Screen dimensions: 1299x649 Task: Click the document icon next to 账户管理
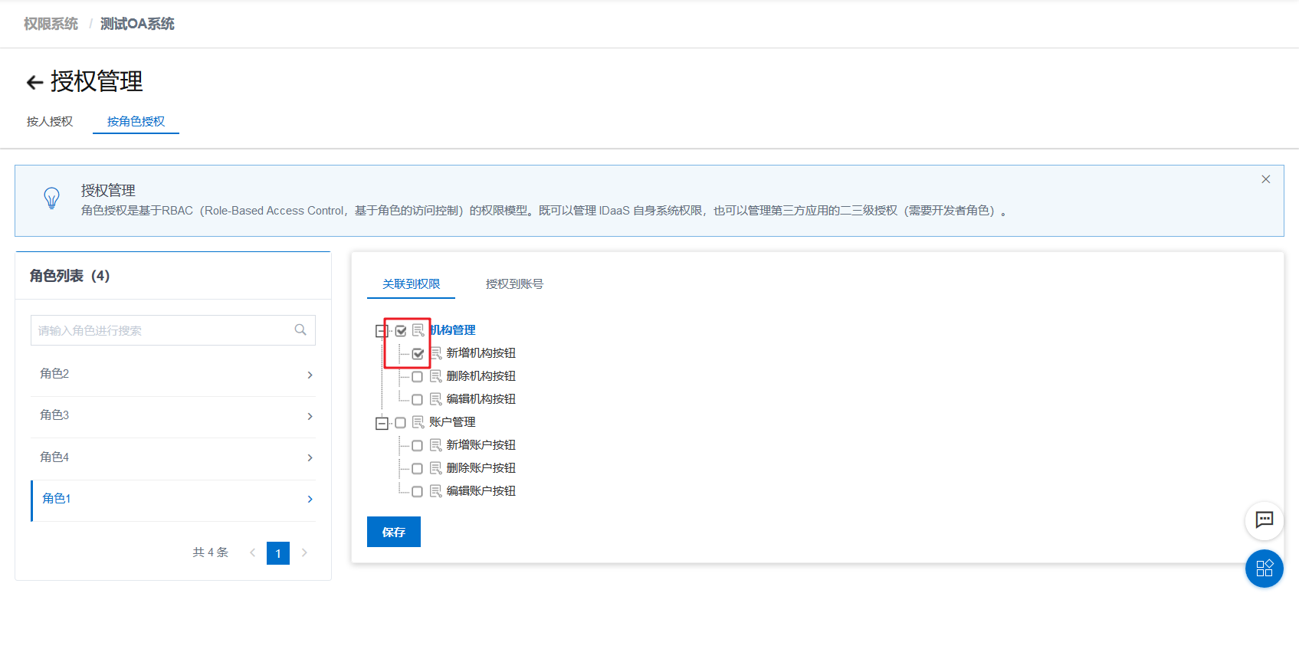pos(418,422)
